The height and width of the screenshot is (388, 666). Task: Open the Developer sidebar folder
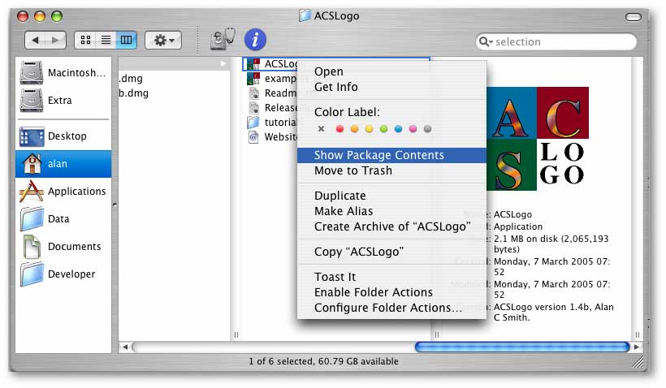point(32,274)
